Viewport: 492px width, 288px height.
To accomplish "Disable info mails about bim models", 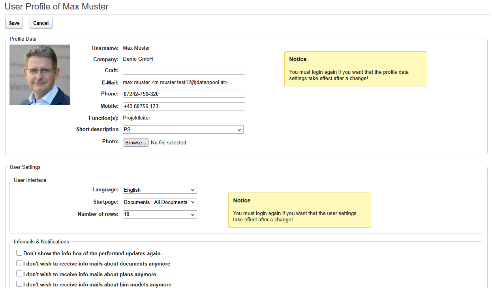I will (19, 284).
